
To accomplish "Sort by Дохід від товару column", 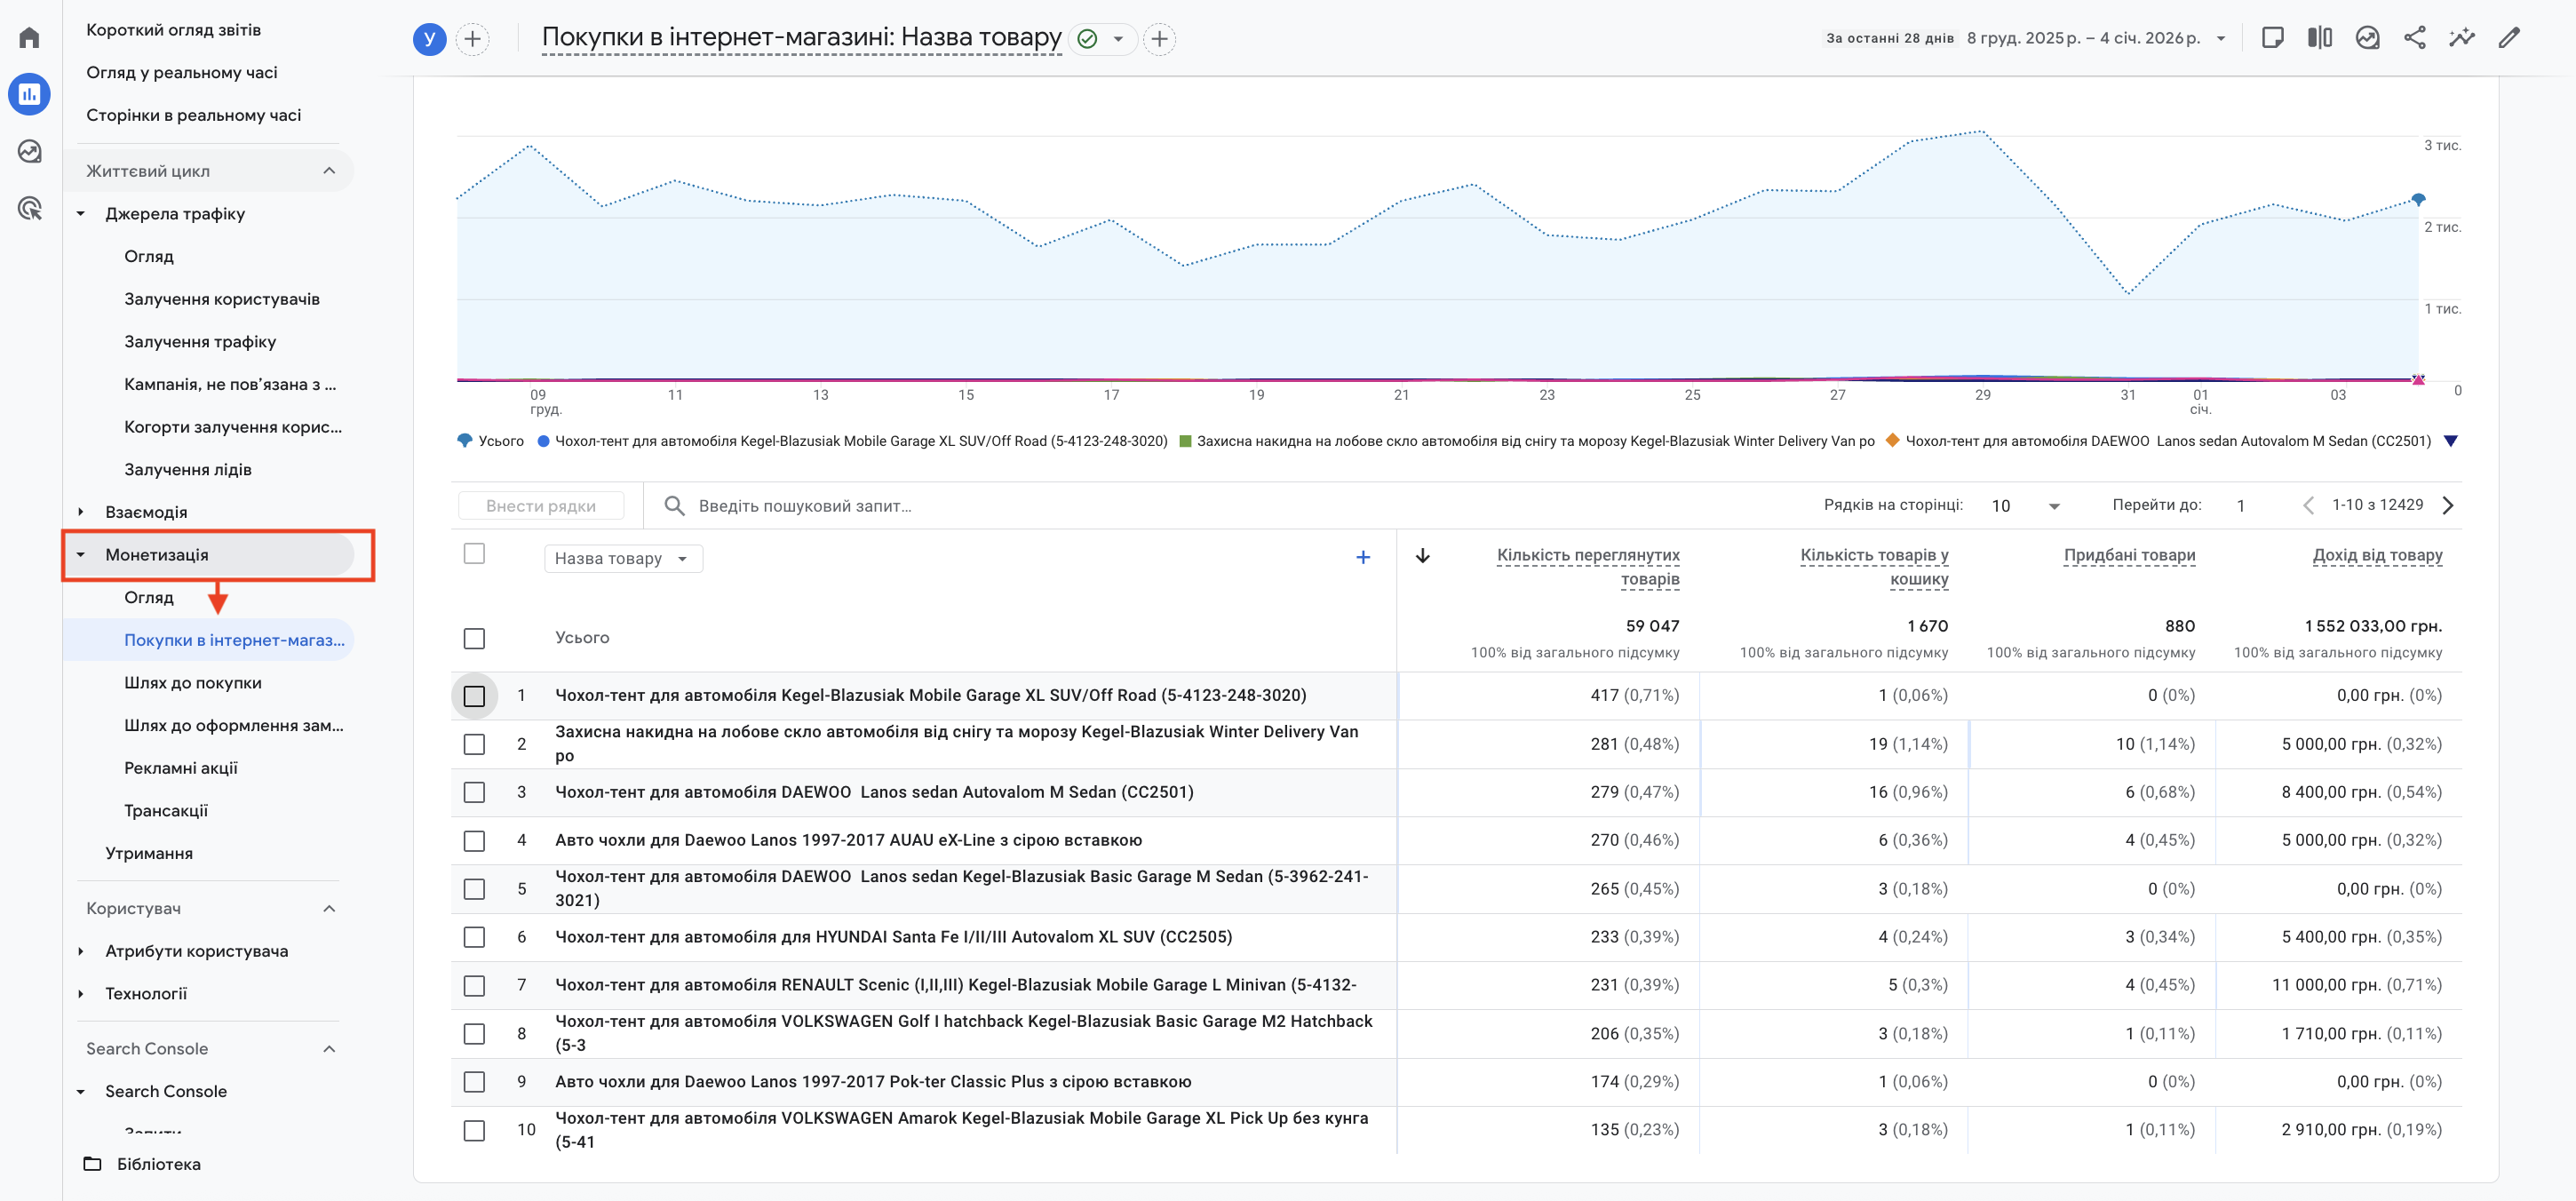I will pyautogui.click(x=2377, y=555).
